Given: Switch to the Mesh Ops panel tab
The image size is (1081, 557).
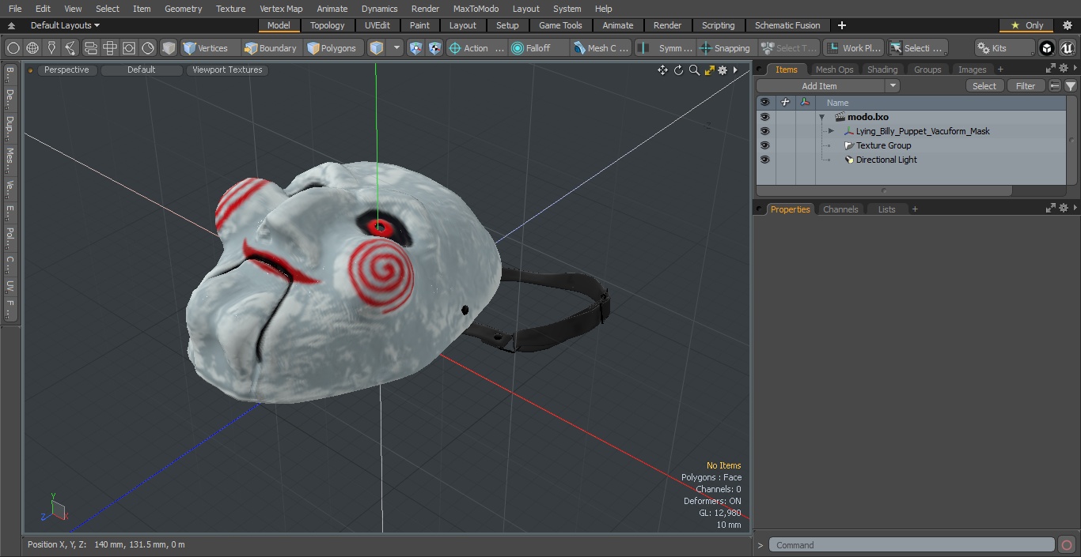Looking at the screenshot, I should 834,70.
